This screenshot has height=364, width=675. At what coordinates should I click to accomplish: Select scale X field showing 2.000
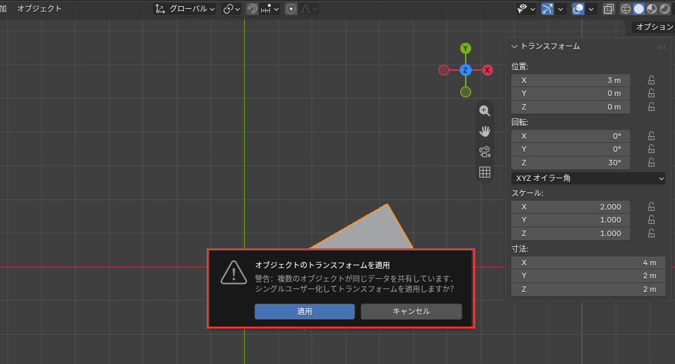pos(571,207)
